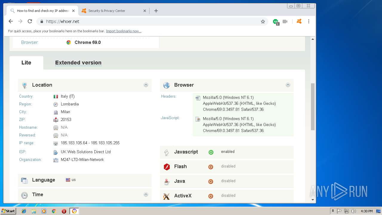Switch to the Extended version tab
382x215 pixels.
(78, 63)
